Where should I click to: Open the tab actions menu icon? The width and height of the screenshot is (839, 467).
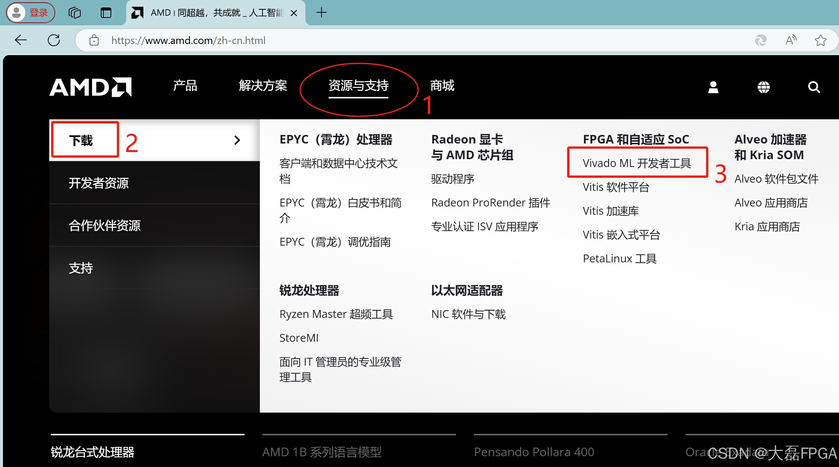106,13
